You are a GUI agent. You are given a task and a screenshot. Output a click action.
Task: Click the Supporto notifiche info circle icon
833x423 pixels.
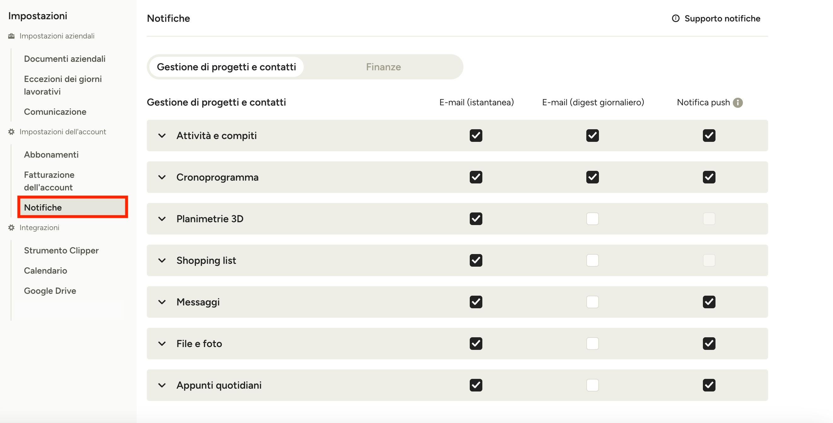[x=675, y=19]
